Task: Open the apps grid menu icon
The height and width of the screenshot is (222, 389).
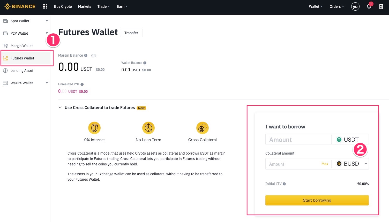Action: pos(45,6)
